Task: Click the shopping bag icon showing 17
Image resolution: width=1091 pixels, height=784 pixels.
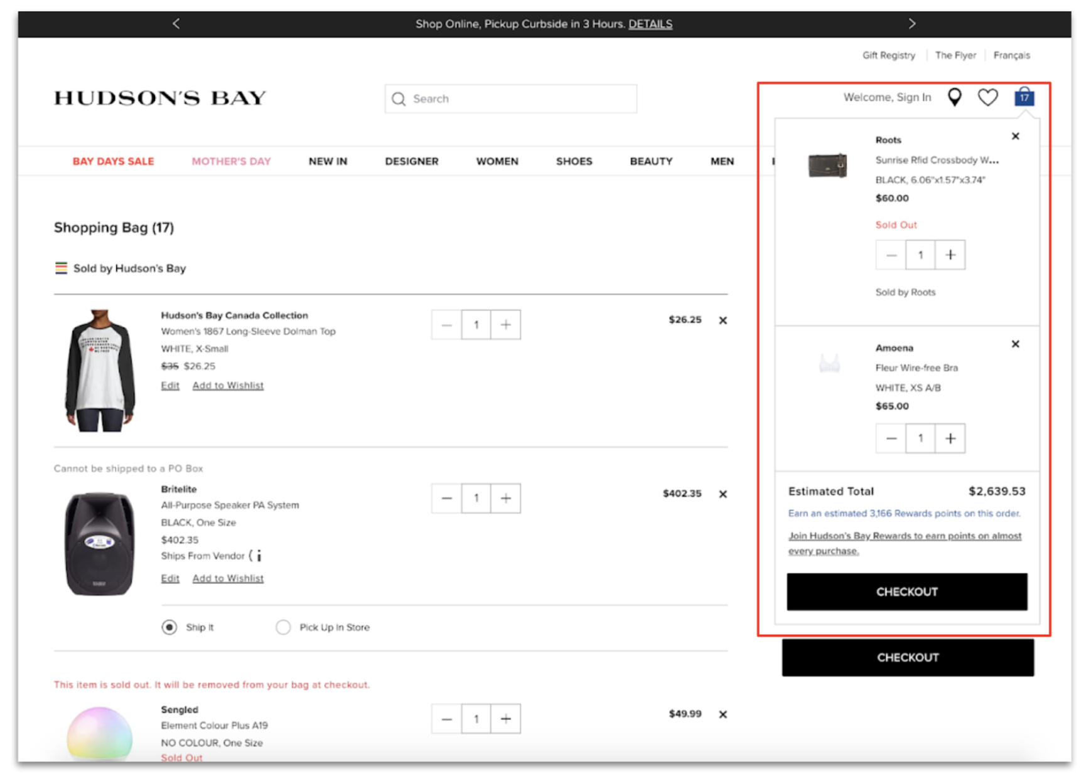Action: 1024,97
